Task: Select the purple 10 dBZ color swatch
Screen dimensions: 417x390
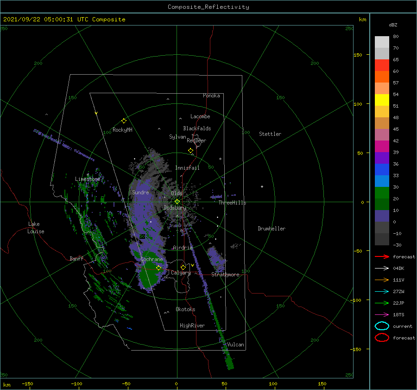Action: tap(382, 216)
